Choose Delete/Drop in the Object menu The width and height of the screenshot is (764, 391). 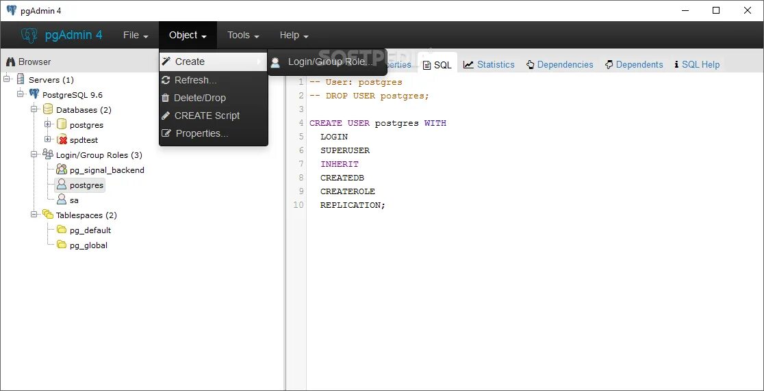point(214,98)
